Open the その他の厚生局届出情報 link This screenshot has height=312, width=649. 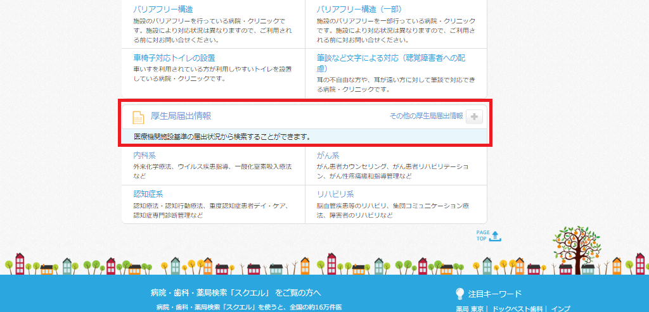tap(426, 116)
